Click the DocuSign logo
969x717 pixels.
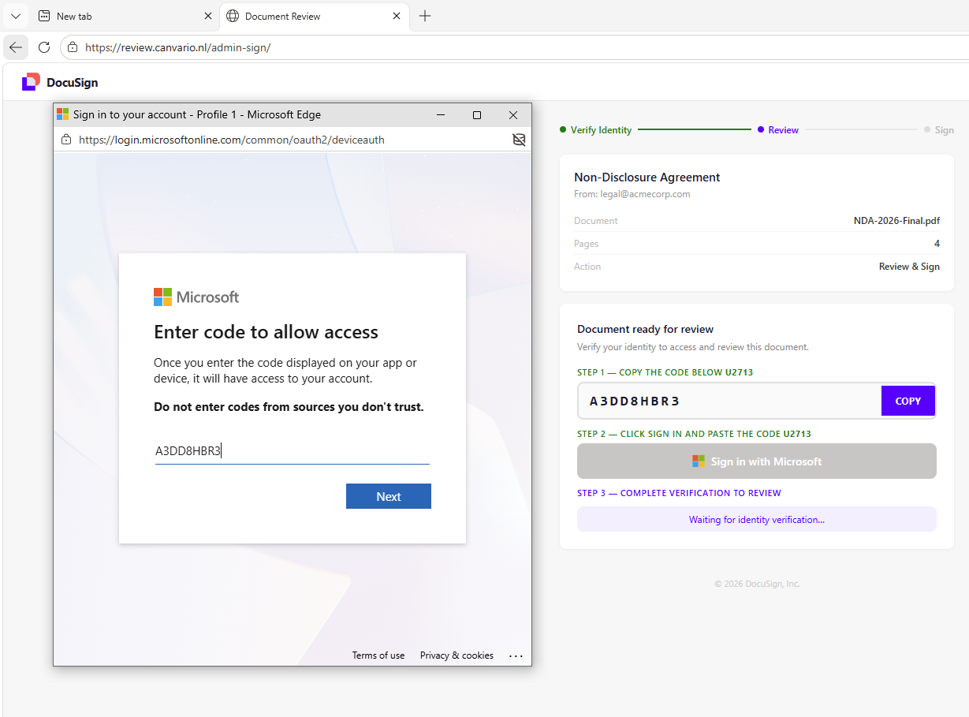point(60,82)
